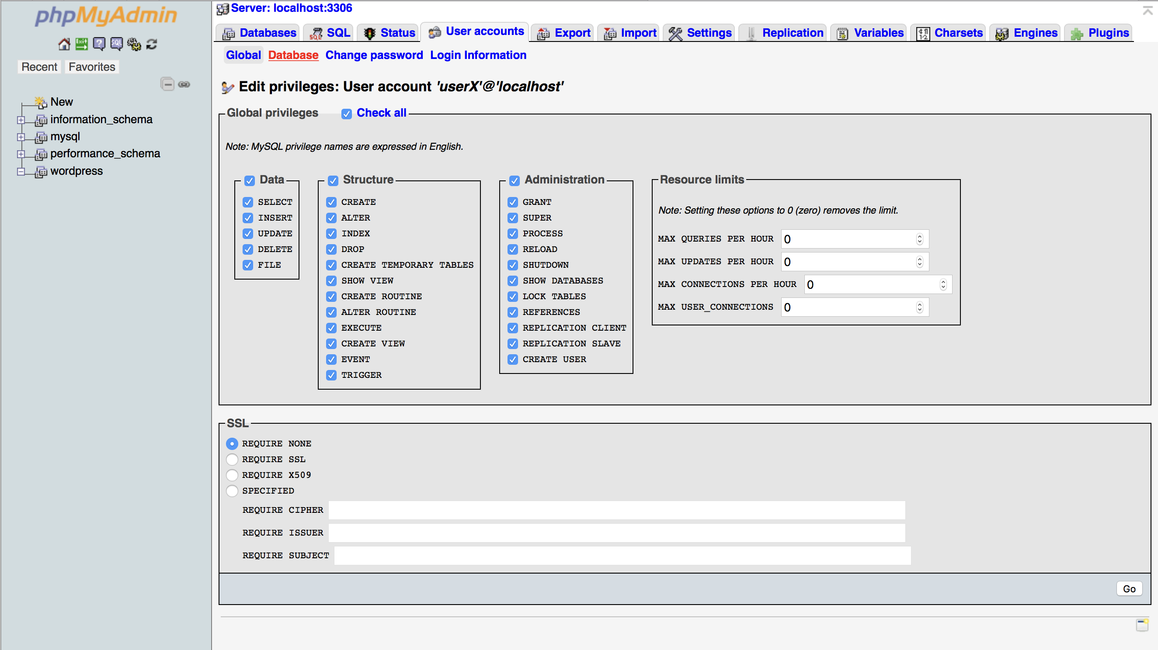Viewport: 1158px width, 650px height.
Task: Click the Go button
Action: point(1129,589)
